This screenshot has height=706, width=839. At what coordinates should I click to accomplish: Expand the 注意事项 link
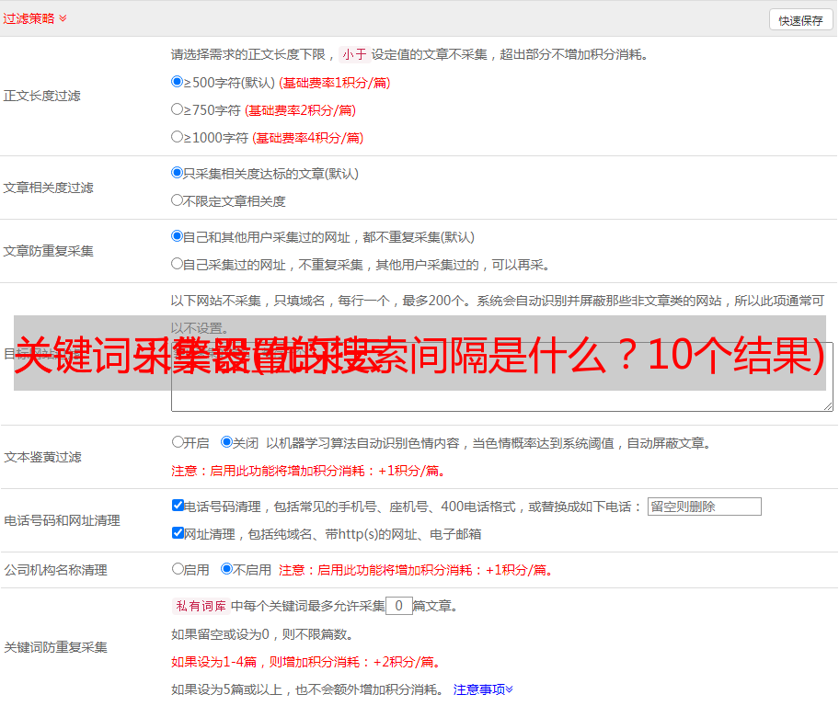coord(483,689)
